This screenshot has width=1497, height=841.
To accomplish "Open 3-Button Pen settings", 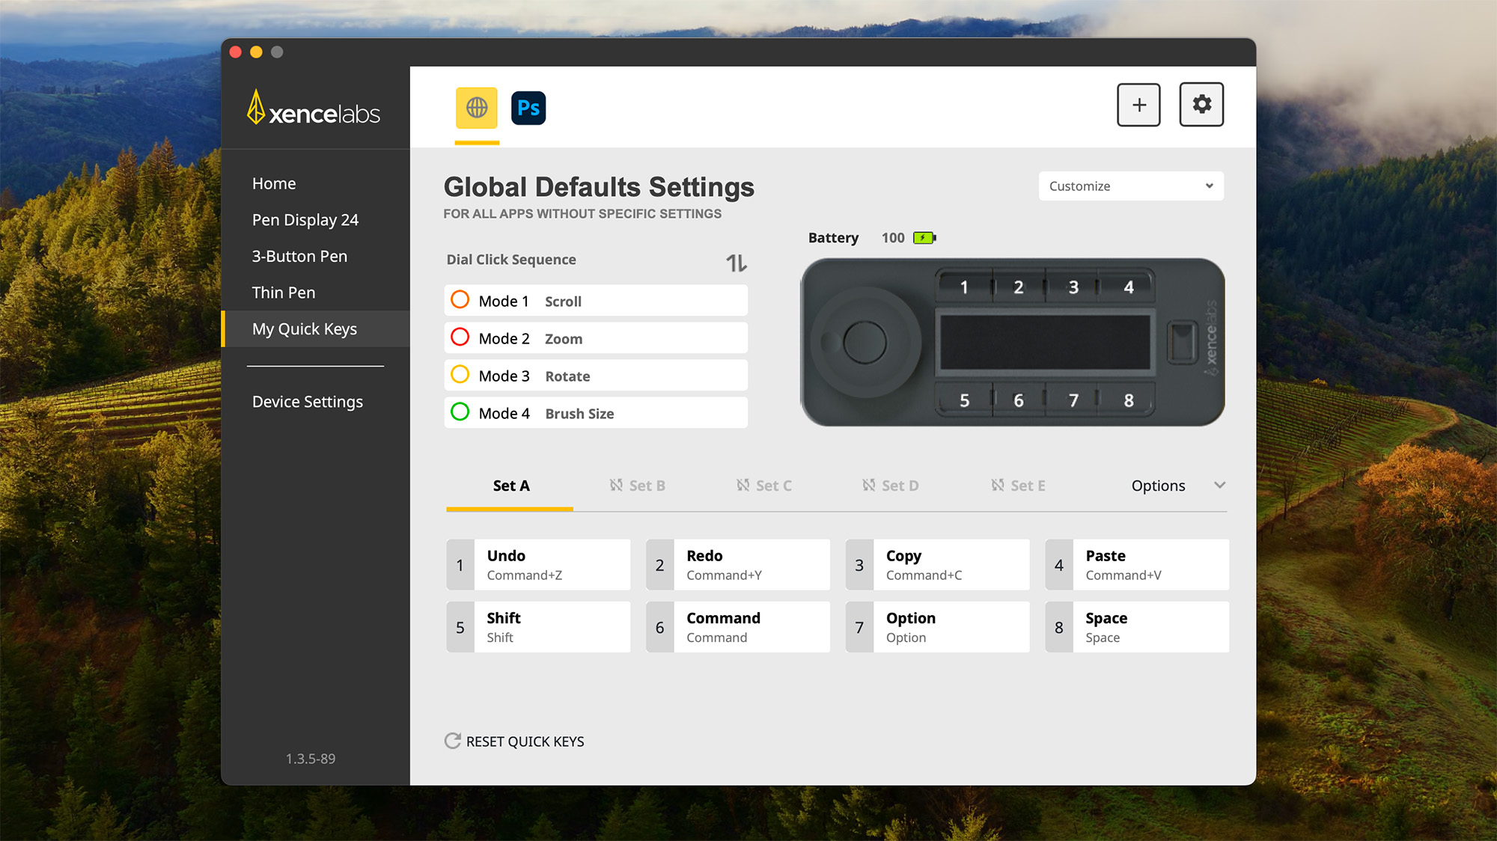I will 299,256.
